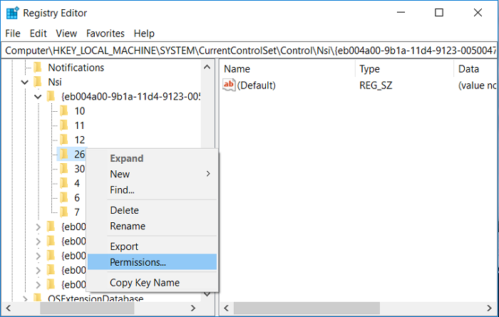Click the folder icon for key 7
The width and height of the screenshot is (499, 317).
click(x=63, y=212)
